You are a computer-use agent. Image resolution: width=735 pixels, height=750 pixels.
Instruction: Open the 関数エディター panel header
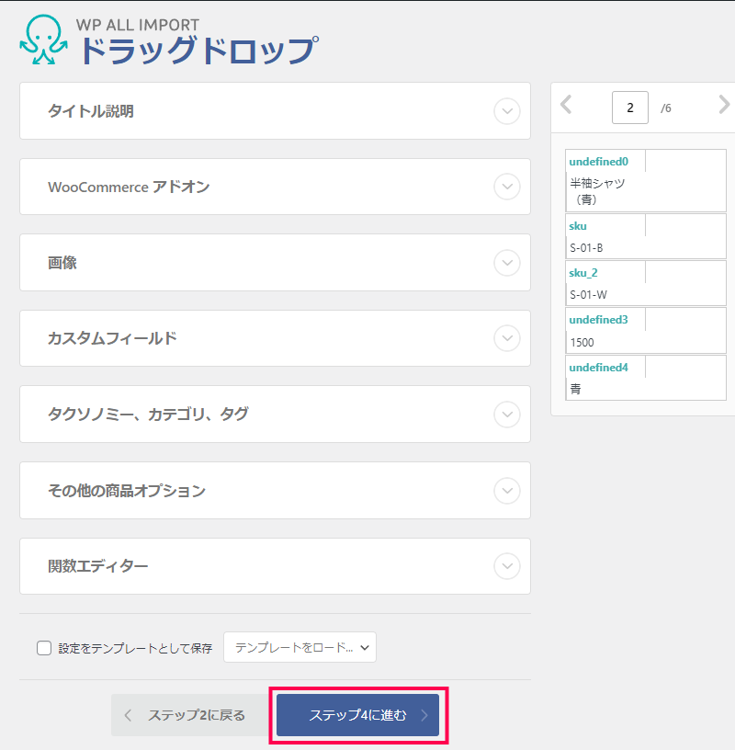(275, 566)
